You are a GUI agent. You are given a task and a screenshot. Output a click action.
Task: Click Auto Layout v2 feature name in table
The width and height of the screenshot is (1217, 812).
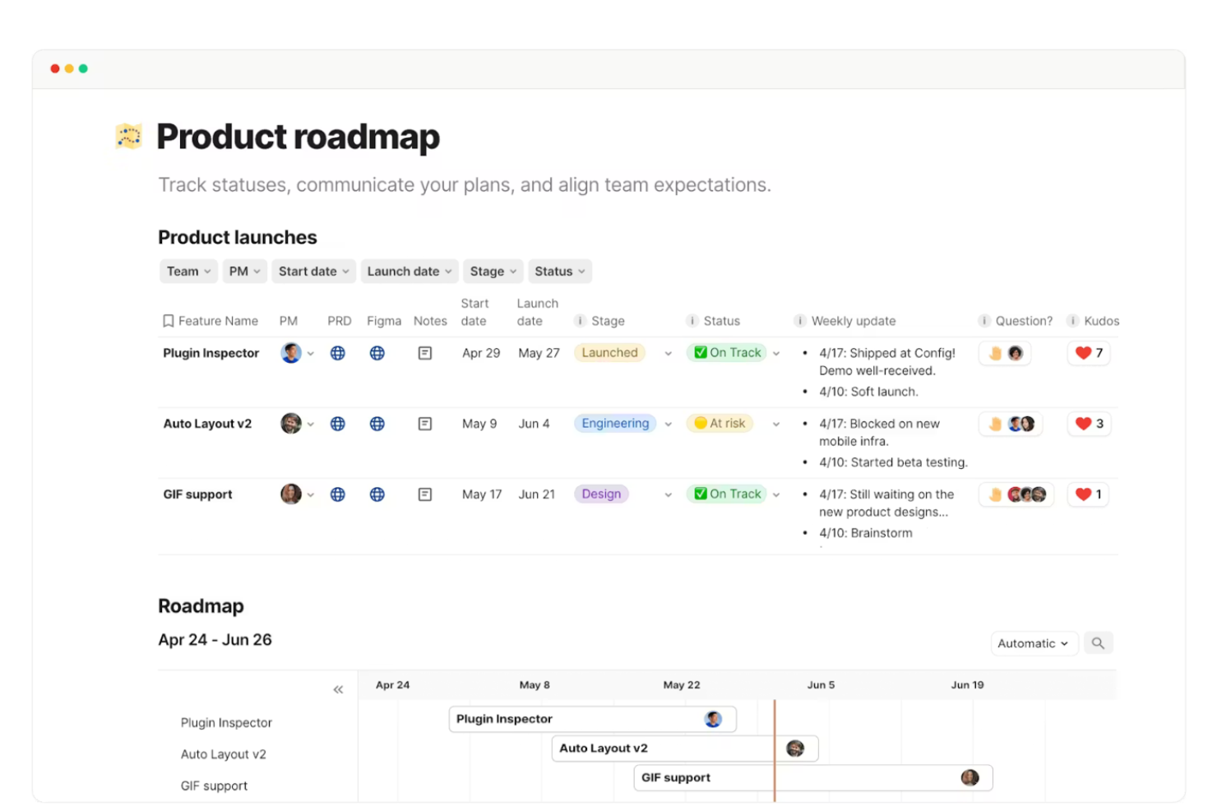[x=207, y=424]
